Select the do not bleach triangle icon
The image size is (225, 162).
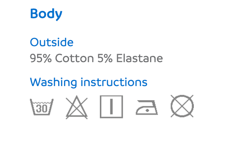point(77,107)
